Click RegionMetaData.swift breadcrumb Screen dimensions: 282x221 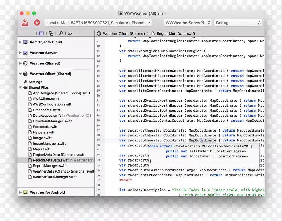point(176,34)
